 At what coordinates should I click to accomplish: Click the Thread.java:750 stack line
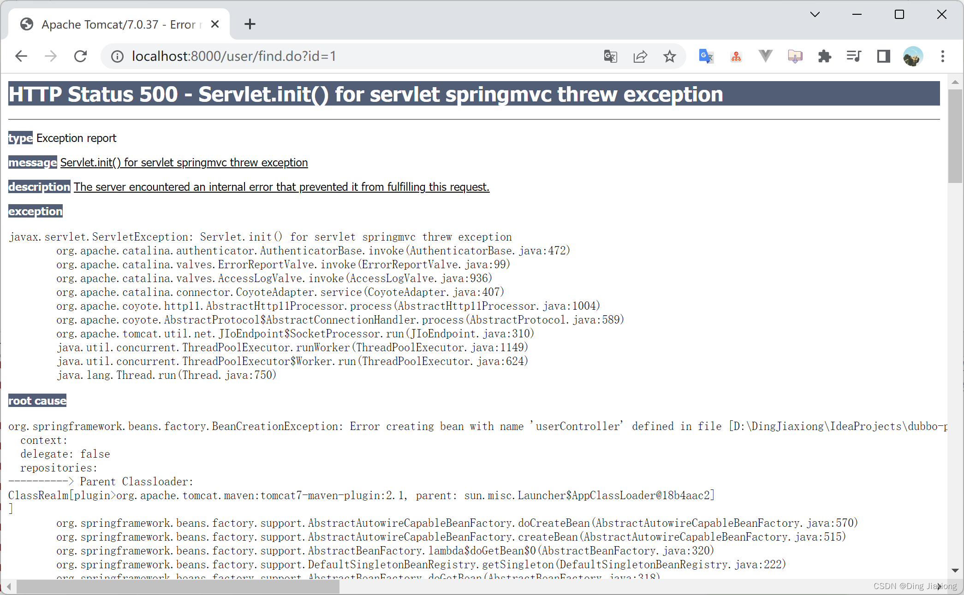[x=167, y=375]
